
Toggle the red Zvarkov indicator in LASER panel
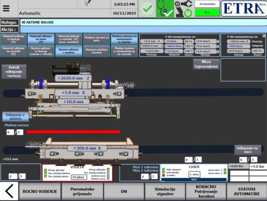click(x=163, y=175)
